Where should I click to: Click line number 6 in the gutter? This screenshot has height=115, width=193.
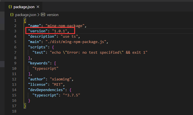[x=15, y=47]
